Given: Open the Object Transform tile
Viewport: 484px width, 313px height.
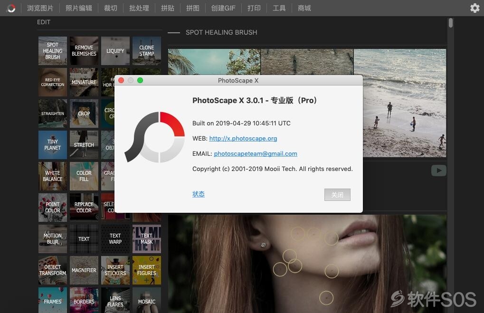Looking at the screenshot, I should pos(52,270).
